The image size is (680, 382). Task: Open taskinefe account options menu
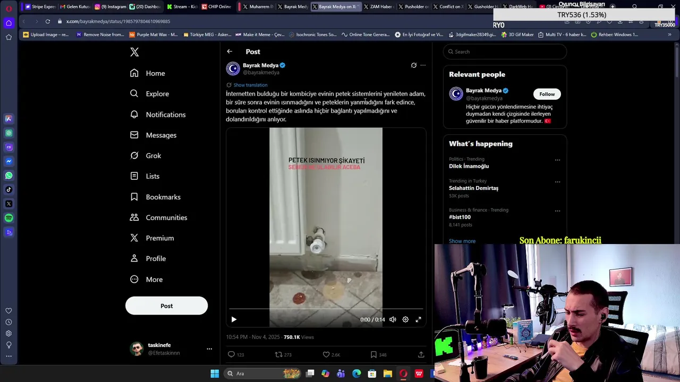click(x=209, y=349)
